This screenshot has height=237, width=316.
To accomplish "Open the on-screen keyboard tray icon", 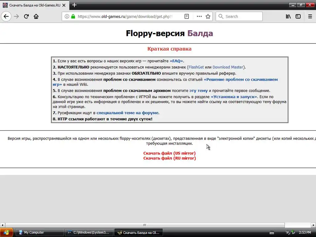I will click(x=272, y=233).
